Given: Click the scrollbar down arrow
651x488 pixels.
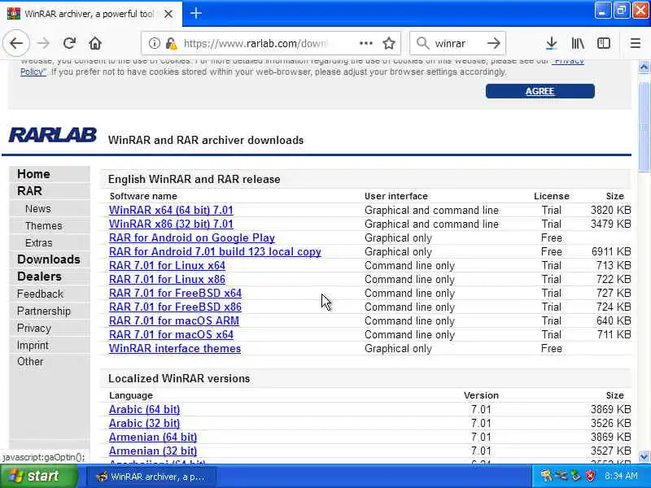Looking at the screenshot, I should [644, 457].
